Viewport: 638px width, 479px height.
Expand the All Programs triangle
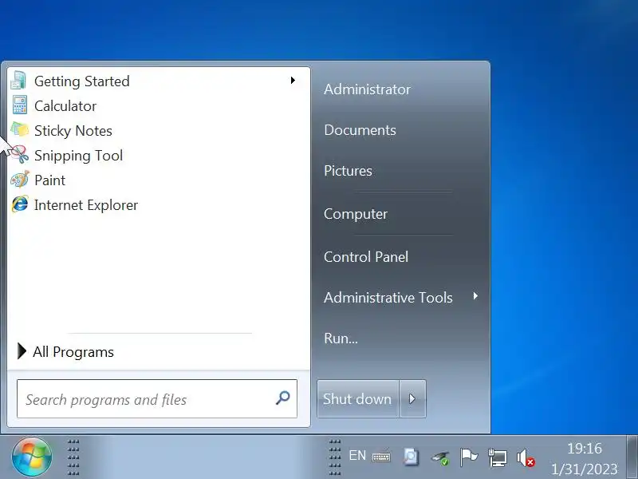point(22,351)
